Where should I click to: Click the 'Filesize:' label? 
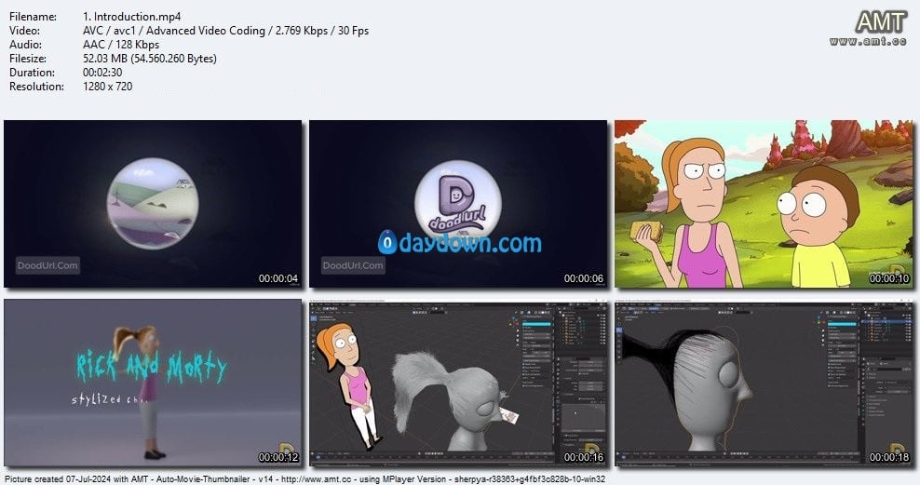coord(28,59)
